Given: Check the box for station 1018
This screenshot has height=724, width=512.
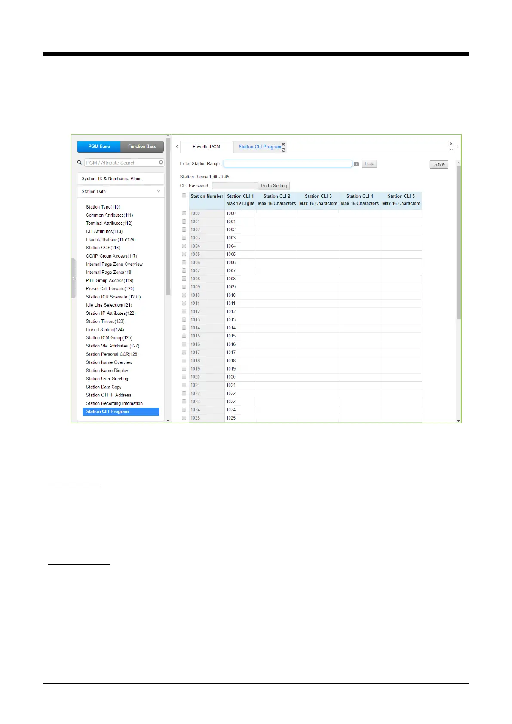Looking at the screenshot, I should (184, 361).
